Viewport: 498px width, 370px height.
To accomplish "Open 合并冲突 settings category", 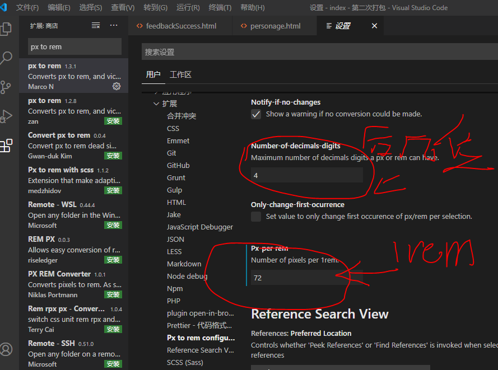I will tap(181, 116).
